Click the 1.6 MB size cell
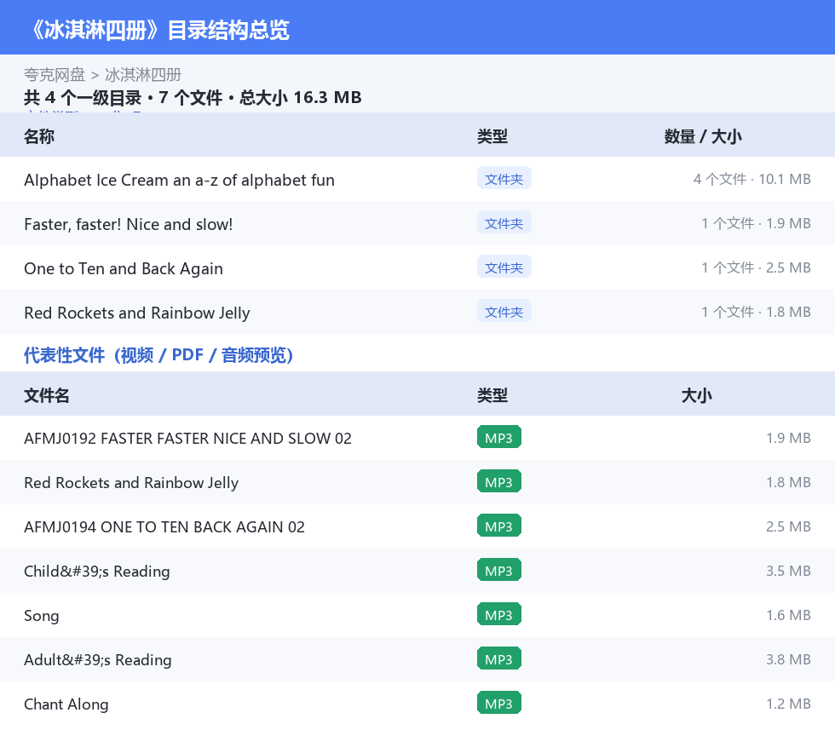This screenshot has height=753, width=835. pyautogui.click(x=788, y=614)
